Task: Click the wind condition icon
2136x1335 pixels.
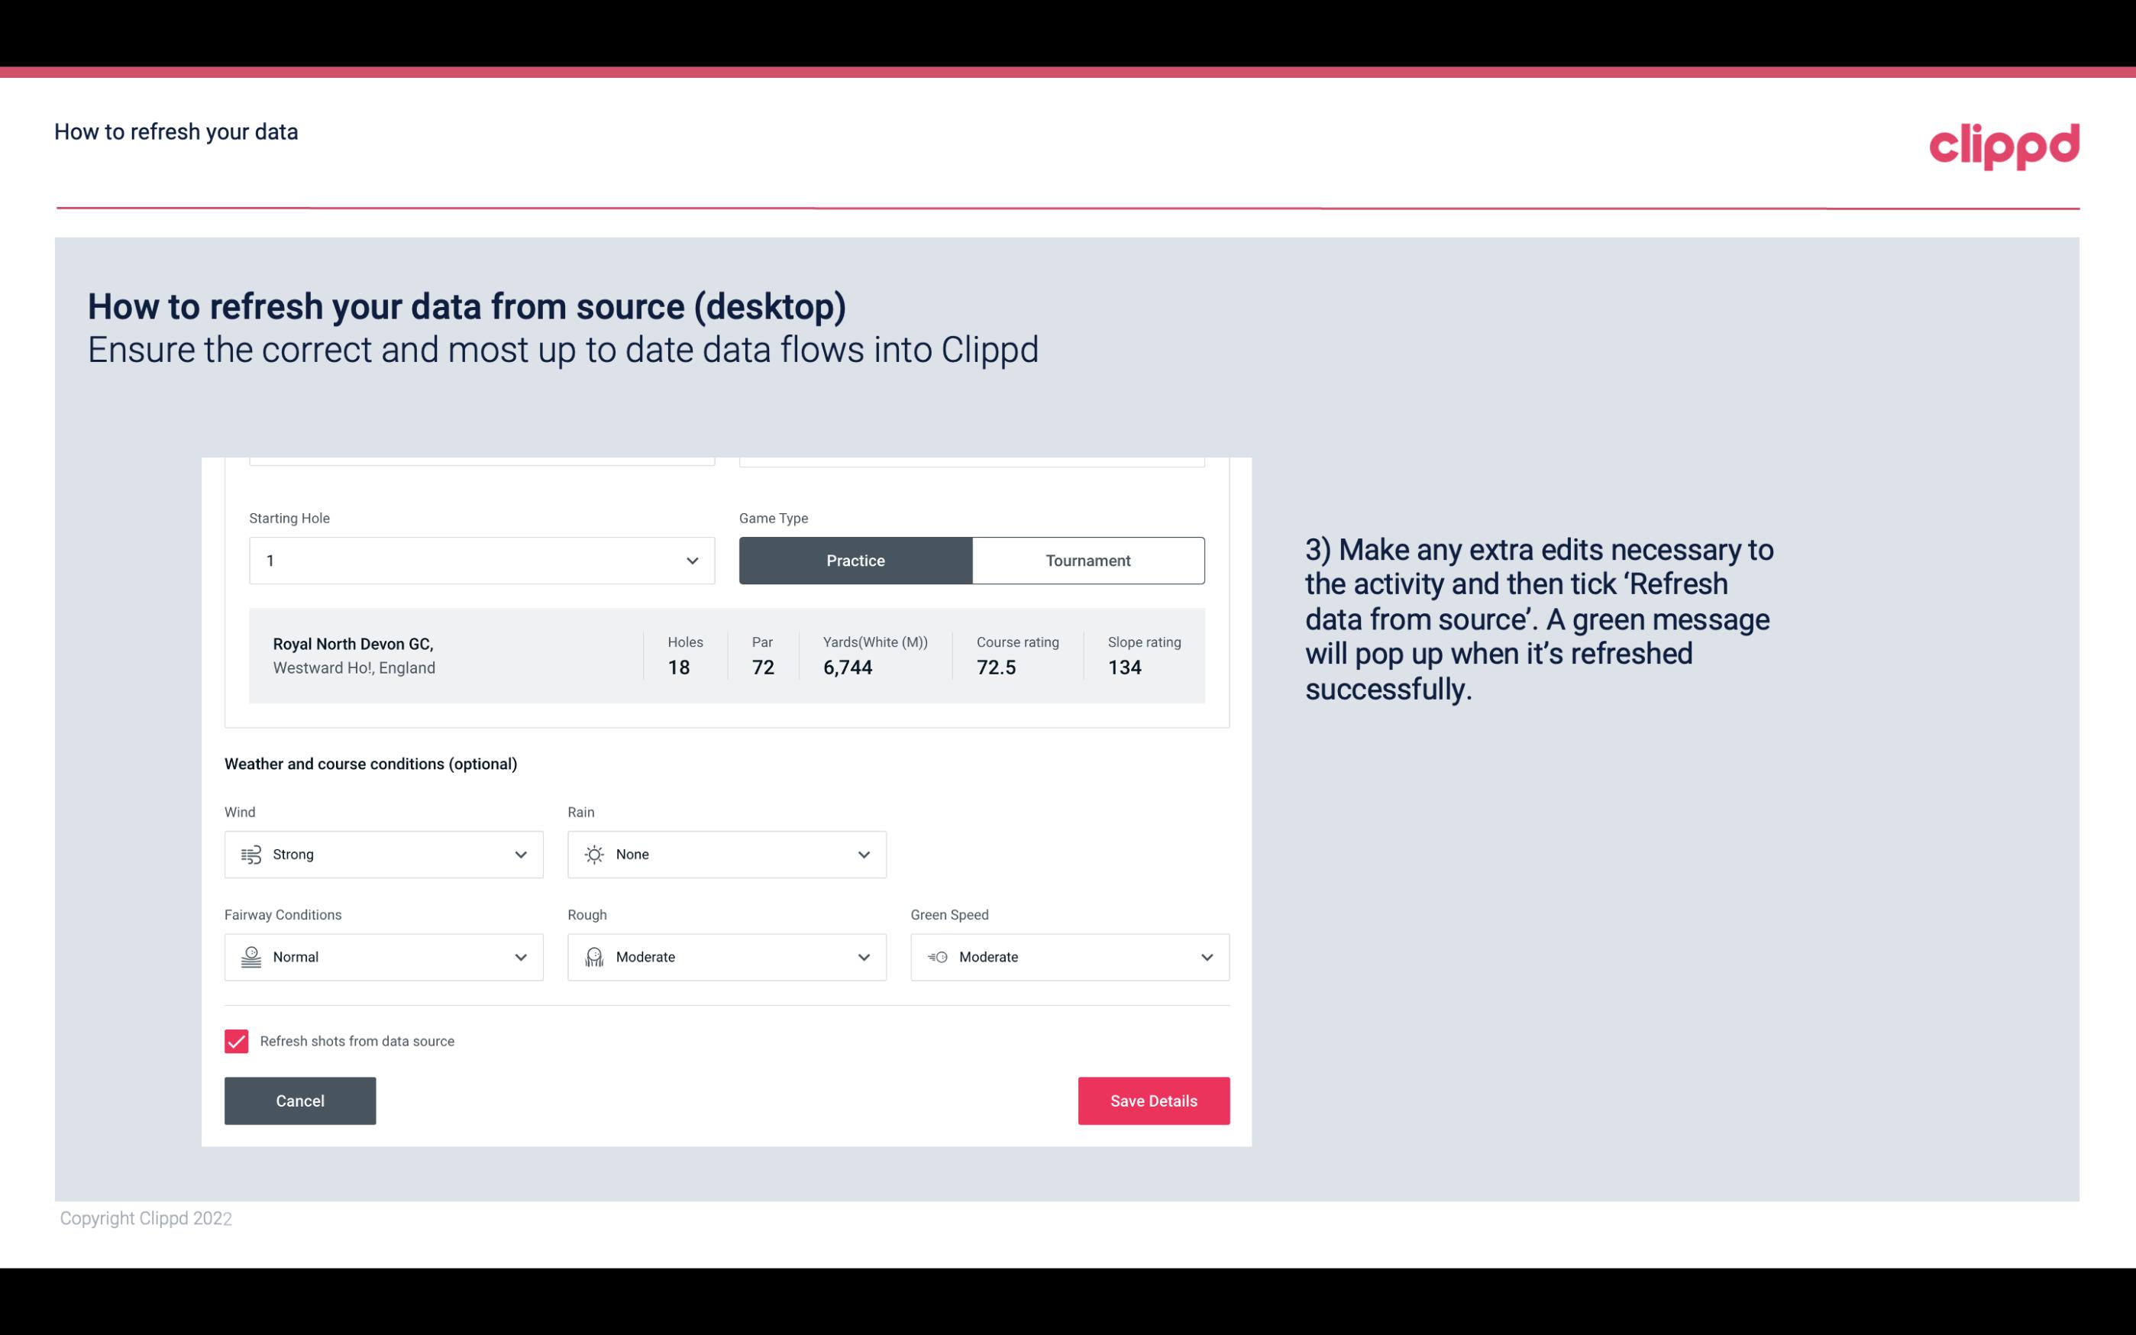Action: [x=250, y=854]
